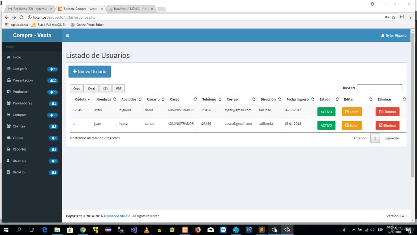This screenshot has width=417, height=235.
Task: Toggle ACTIVO status for user juan
Action: pos(326,125)
